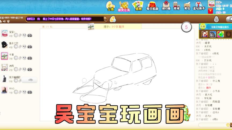Click chat message 洗衣机 from RNG

click(x=208, y=47)
